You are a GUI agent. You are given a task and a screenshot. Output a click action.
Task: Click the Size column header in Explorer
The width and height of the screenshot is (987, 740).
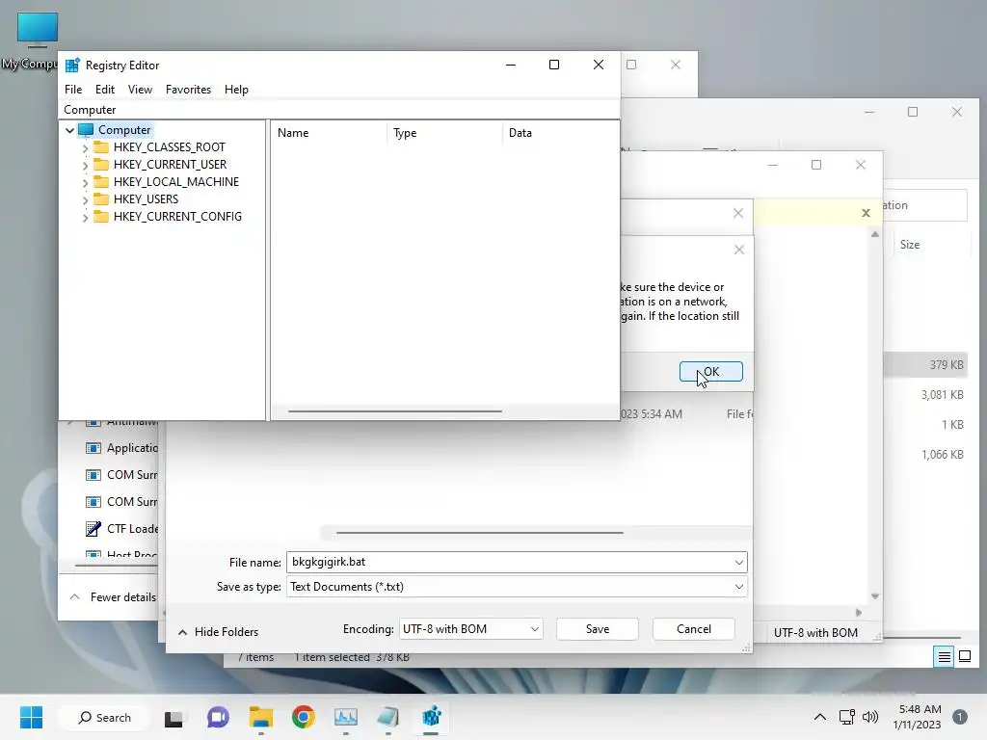[x=910, y=245]
